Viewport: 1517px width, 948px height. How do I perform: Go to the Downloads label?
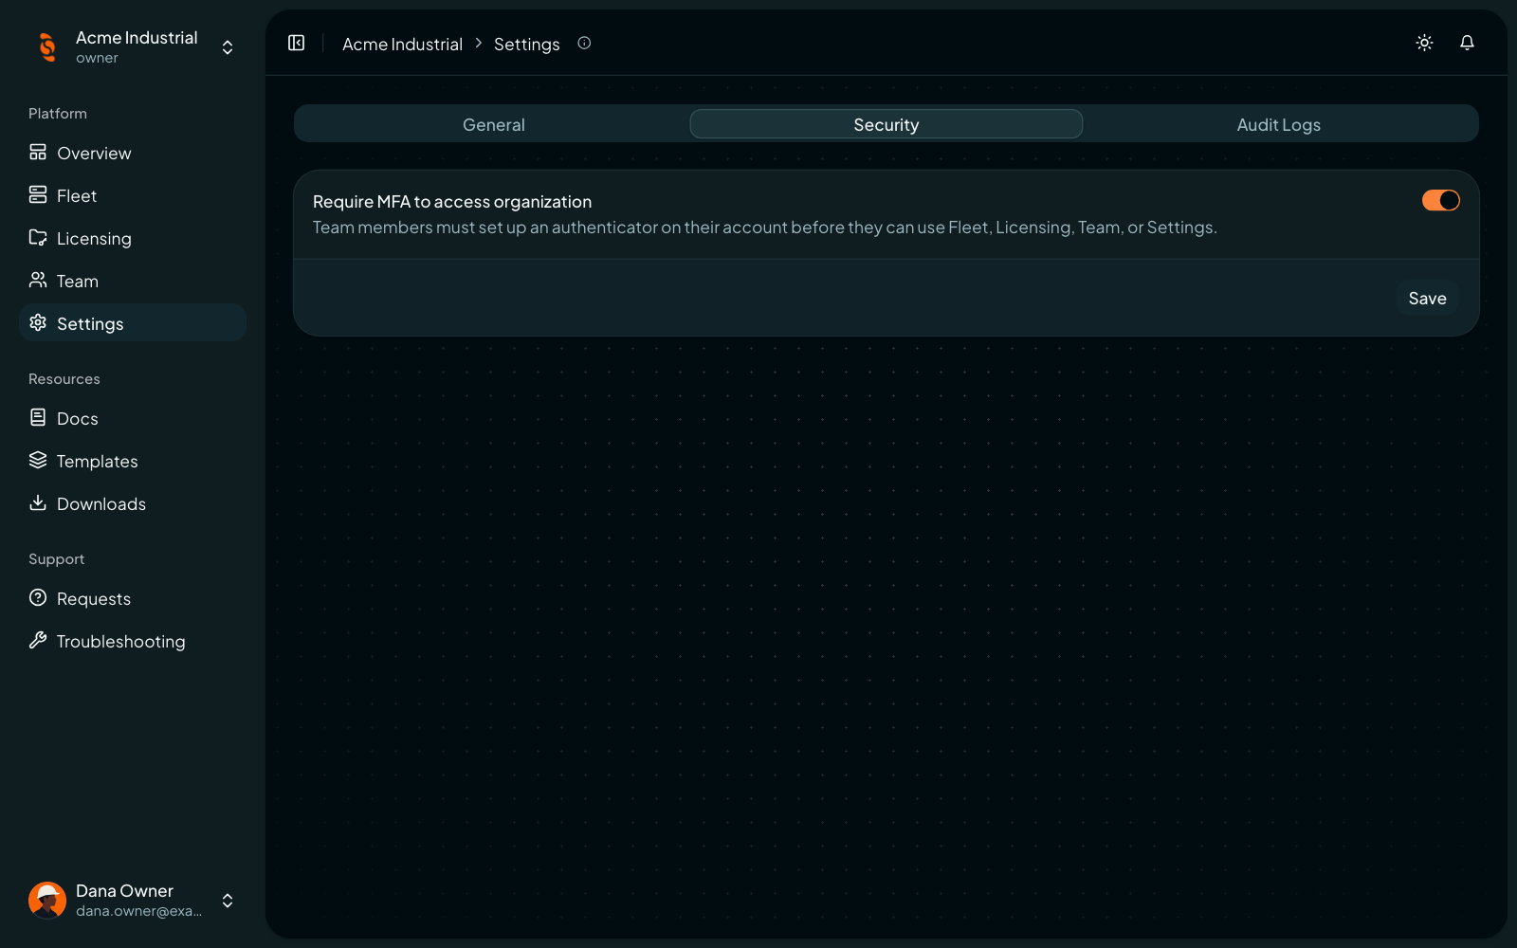(x=101, y=503)
